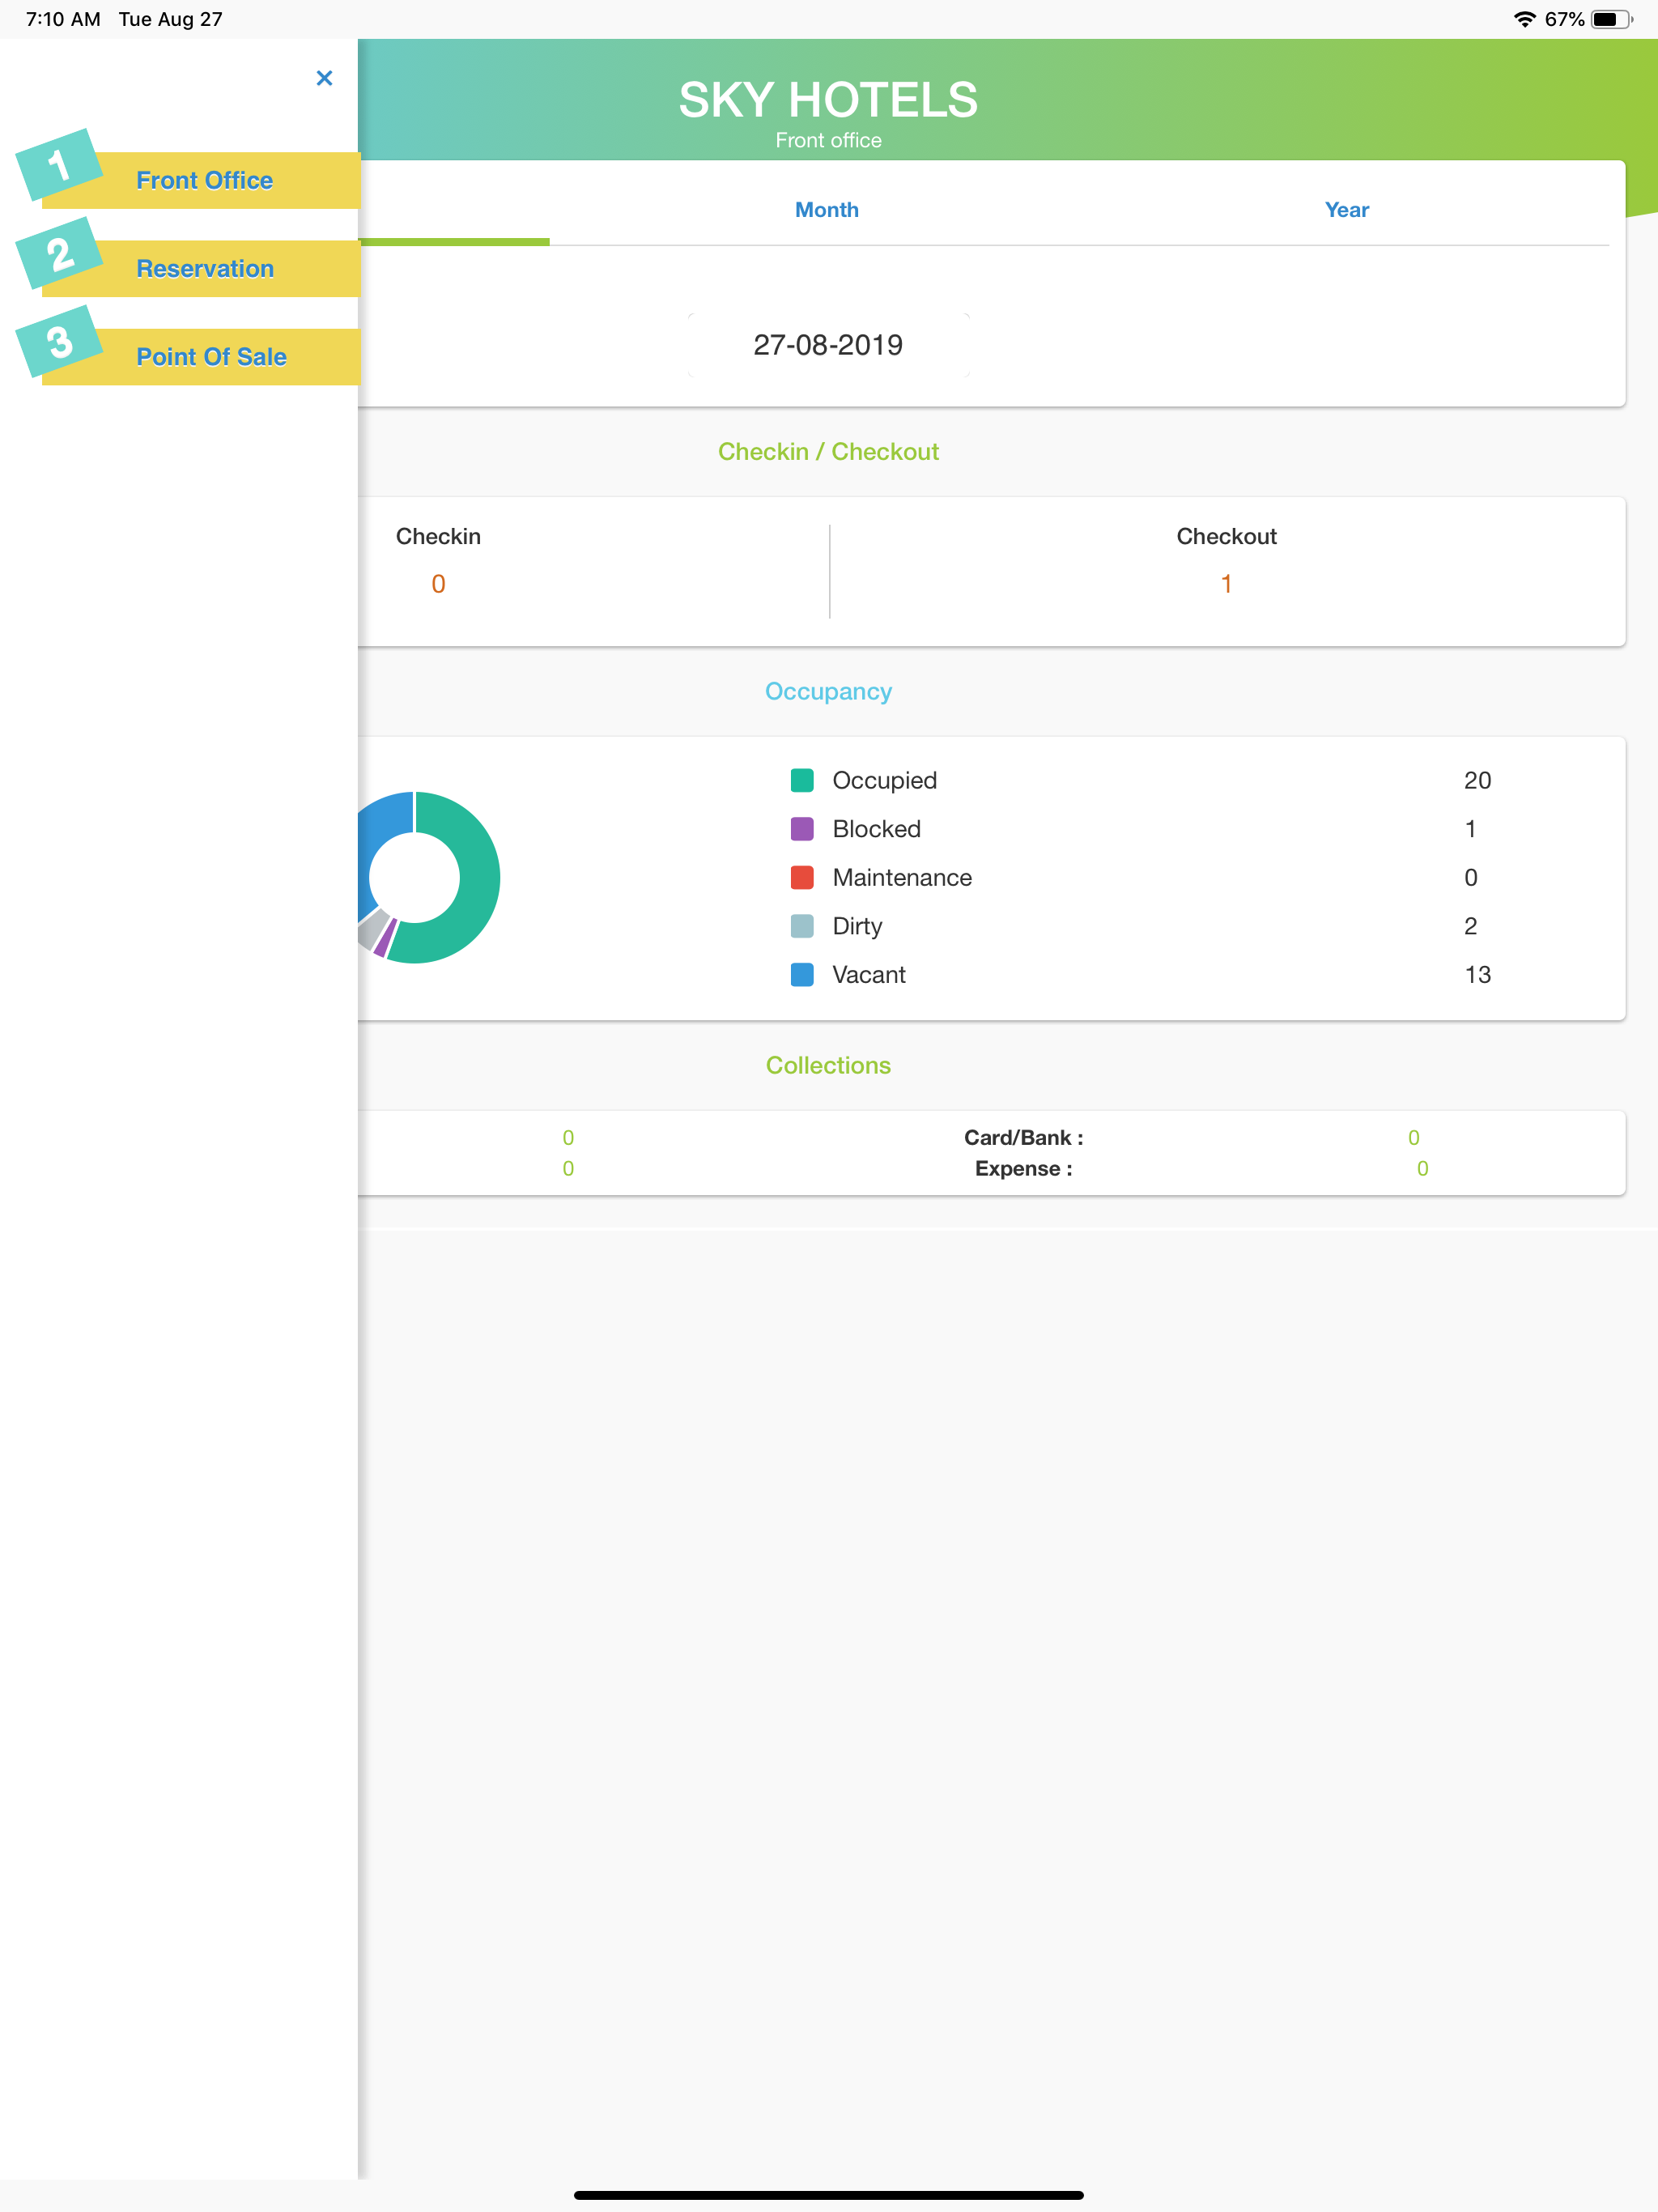Select the Blocked legend label

pos(876,829)
